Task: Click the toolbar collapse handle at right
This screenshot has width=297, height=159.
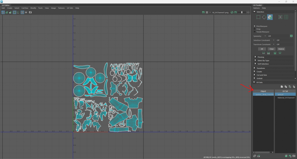Action: pos(248,12)
